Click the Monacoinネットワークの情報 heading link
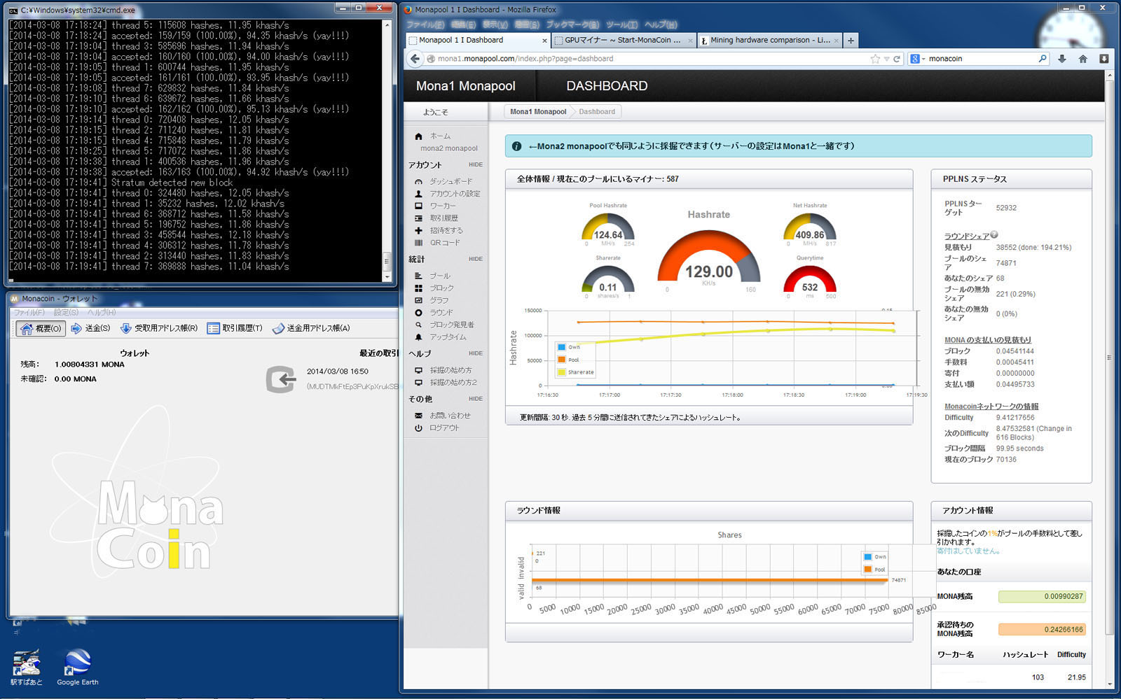Image resolution: width=1121 pixels, height=699 pixels. tap(991, 407)
